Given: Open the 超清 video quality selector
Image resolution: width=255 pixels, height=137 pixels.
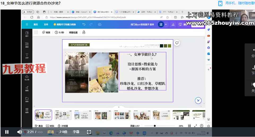Looking at the screenshot, I should point(51,132).
